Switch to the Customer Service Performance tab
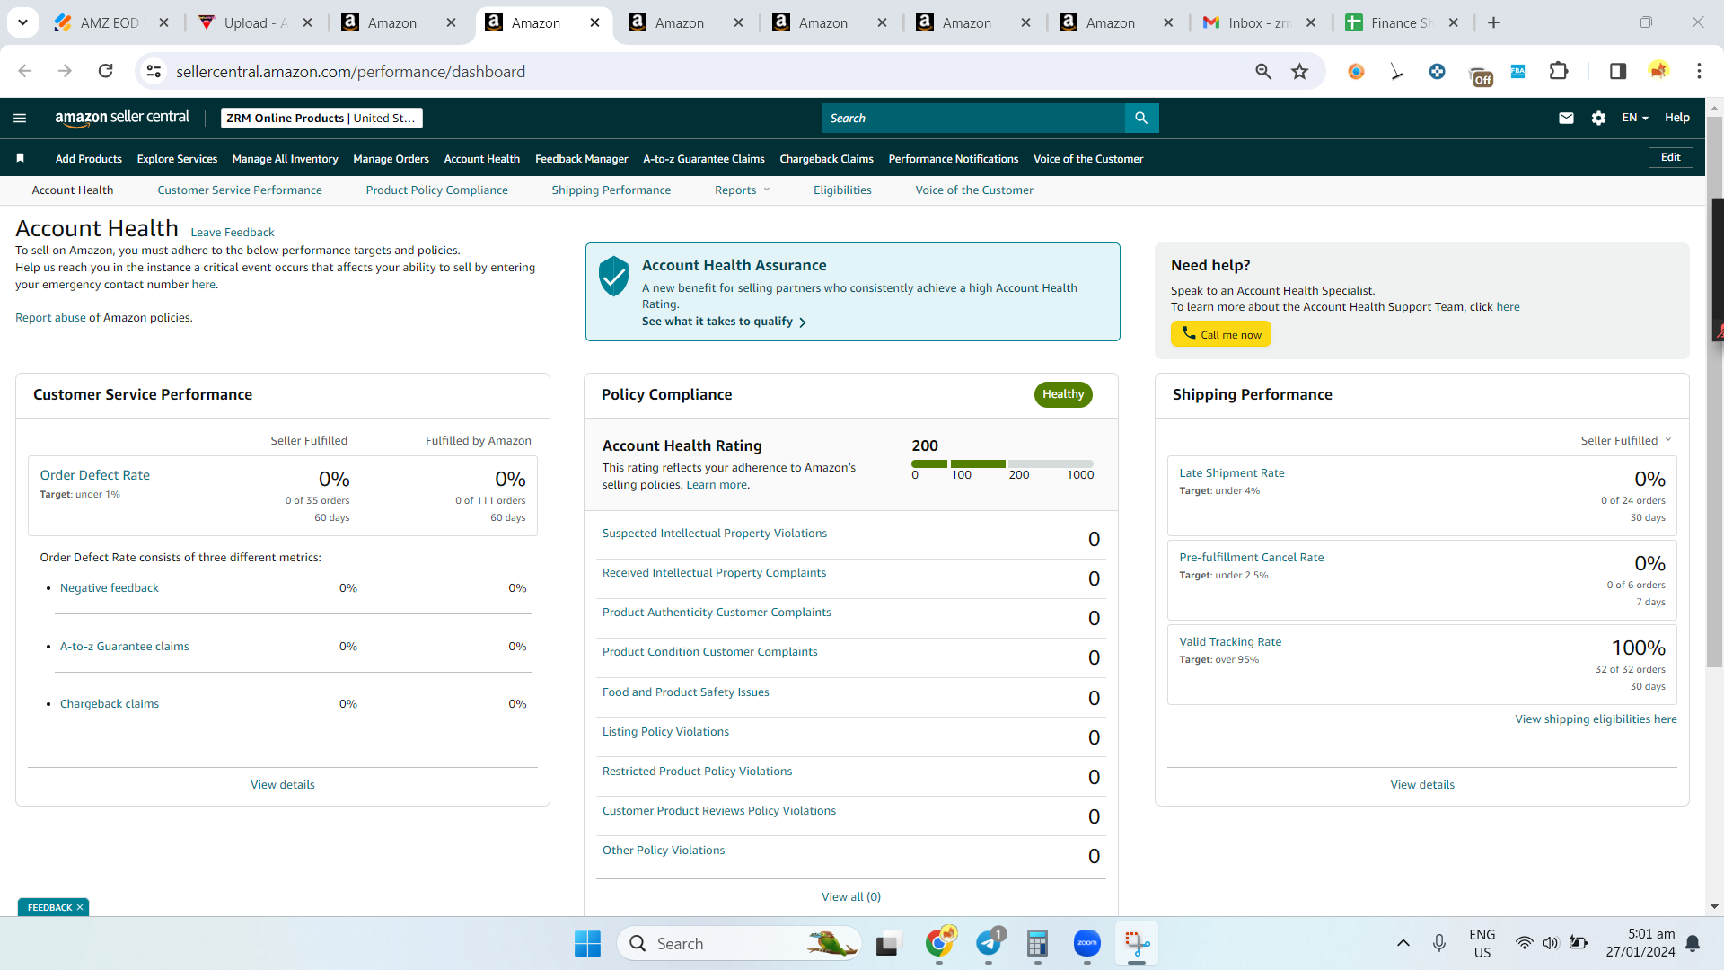The image size is (1724, 970). (240, 190)
